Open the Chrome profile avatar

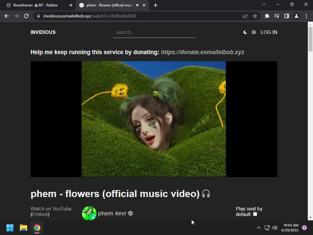(296, 16)
